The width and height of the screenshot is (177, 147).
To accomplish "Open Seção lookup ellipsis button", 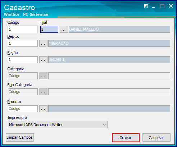I will (x=43, y=59).
